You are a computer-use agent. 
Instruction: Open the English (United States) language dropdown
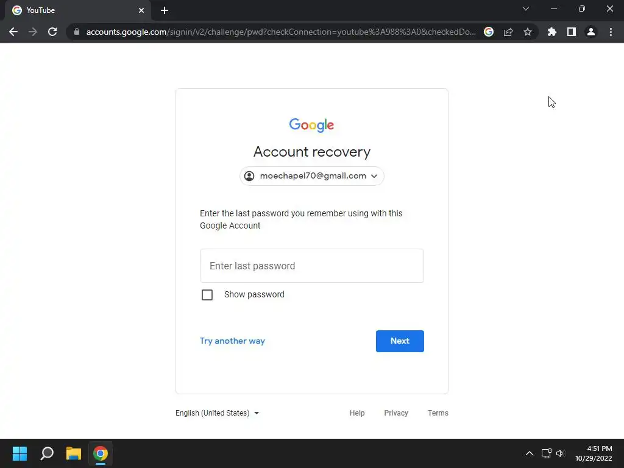pyautogui.click(x=218, y=413)
